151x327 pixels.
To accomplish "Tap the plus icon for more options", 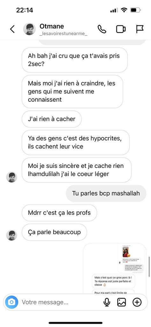I will coord(137,302).
